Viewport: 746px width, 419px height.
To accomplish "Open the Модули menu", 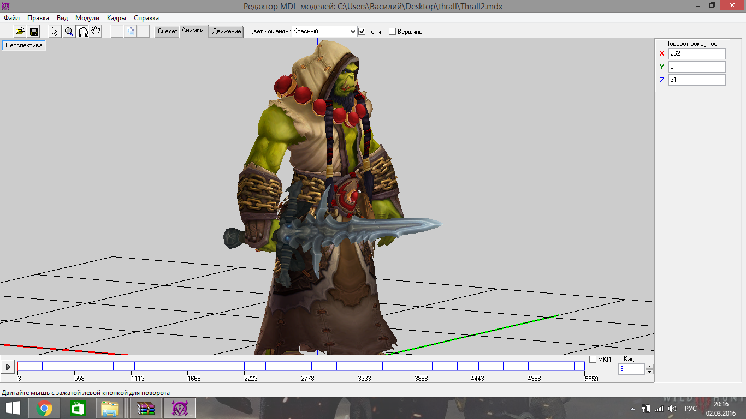I will [x=87, y=18].
